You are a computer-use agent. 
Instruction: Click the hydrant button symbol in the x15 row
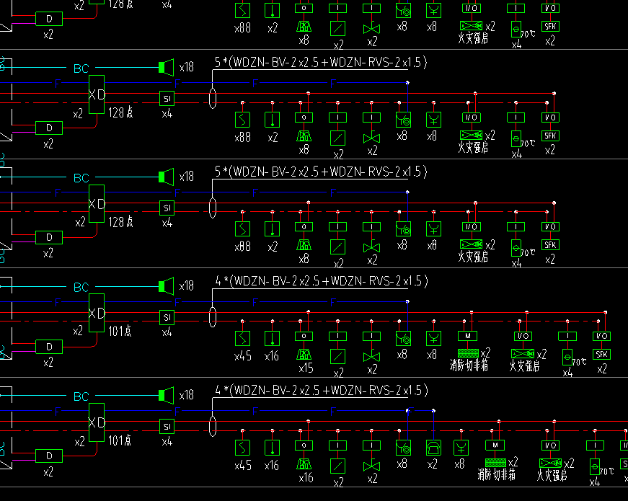click(x=403, y=338)
